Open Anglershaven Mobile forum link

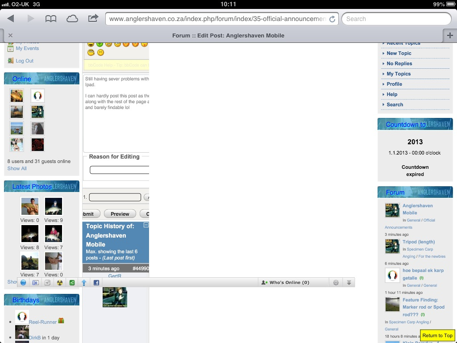point(417,209)
